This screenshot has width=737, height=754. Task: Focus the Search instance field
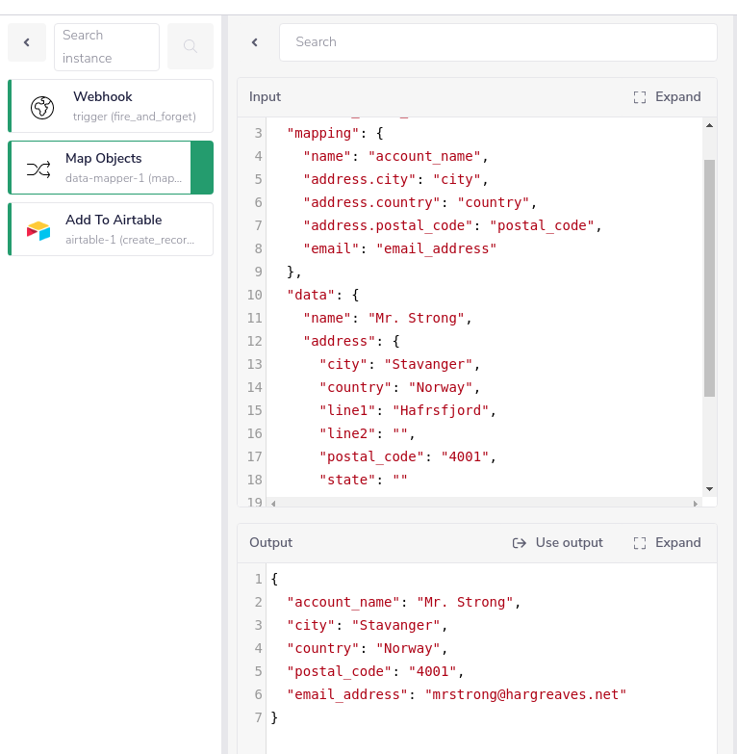(x=106, y=47)
